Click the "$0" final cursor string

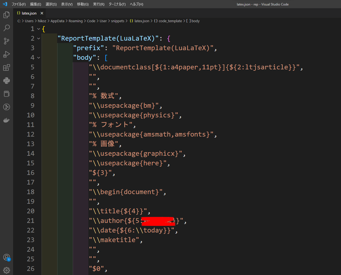[96, 269]
